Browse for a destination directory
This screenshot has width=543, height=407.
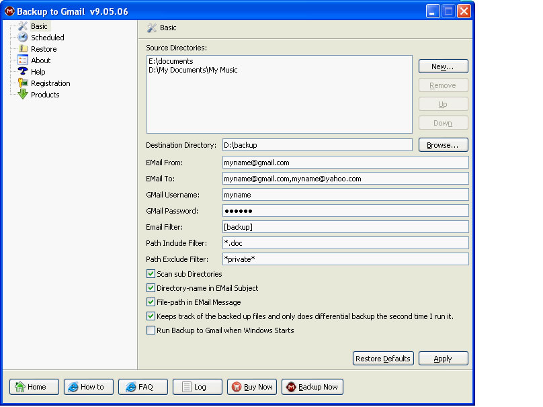point(443,145)
